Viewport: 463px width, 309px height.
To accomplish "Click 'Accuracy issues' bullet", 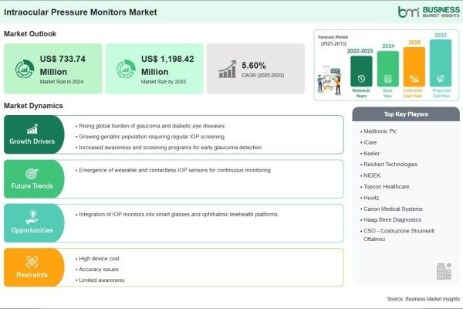I will pyautogui.click(x=97, y=270).
